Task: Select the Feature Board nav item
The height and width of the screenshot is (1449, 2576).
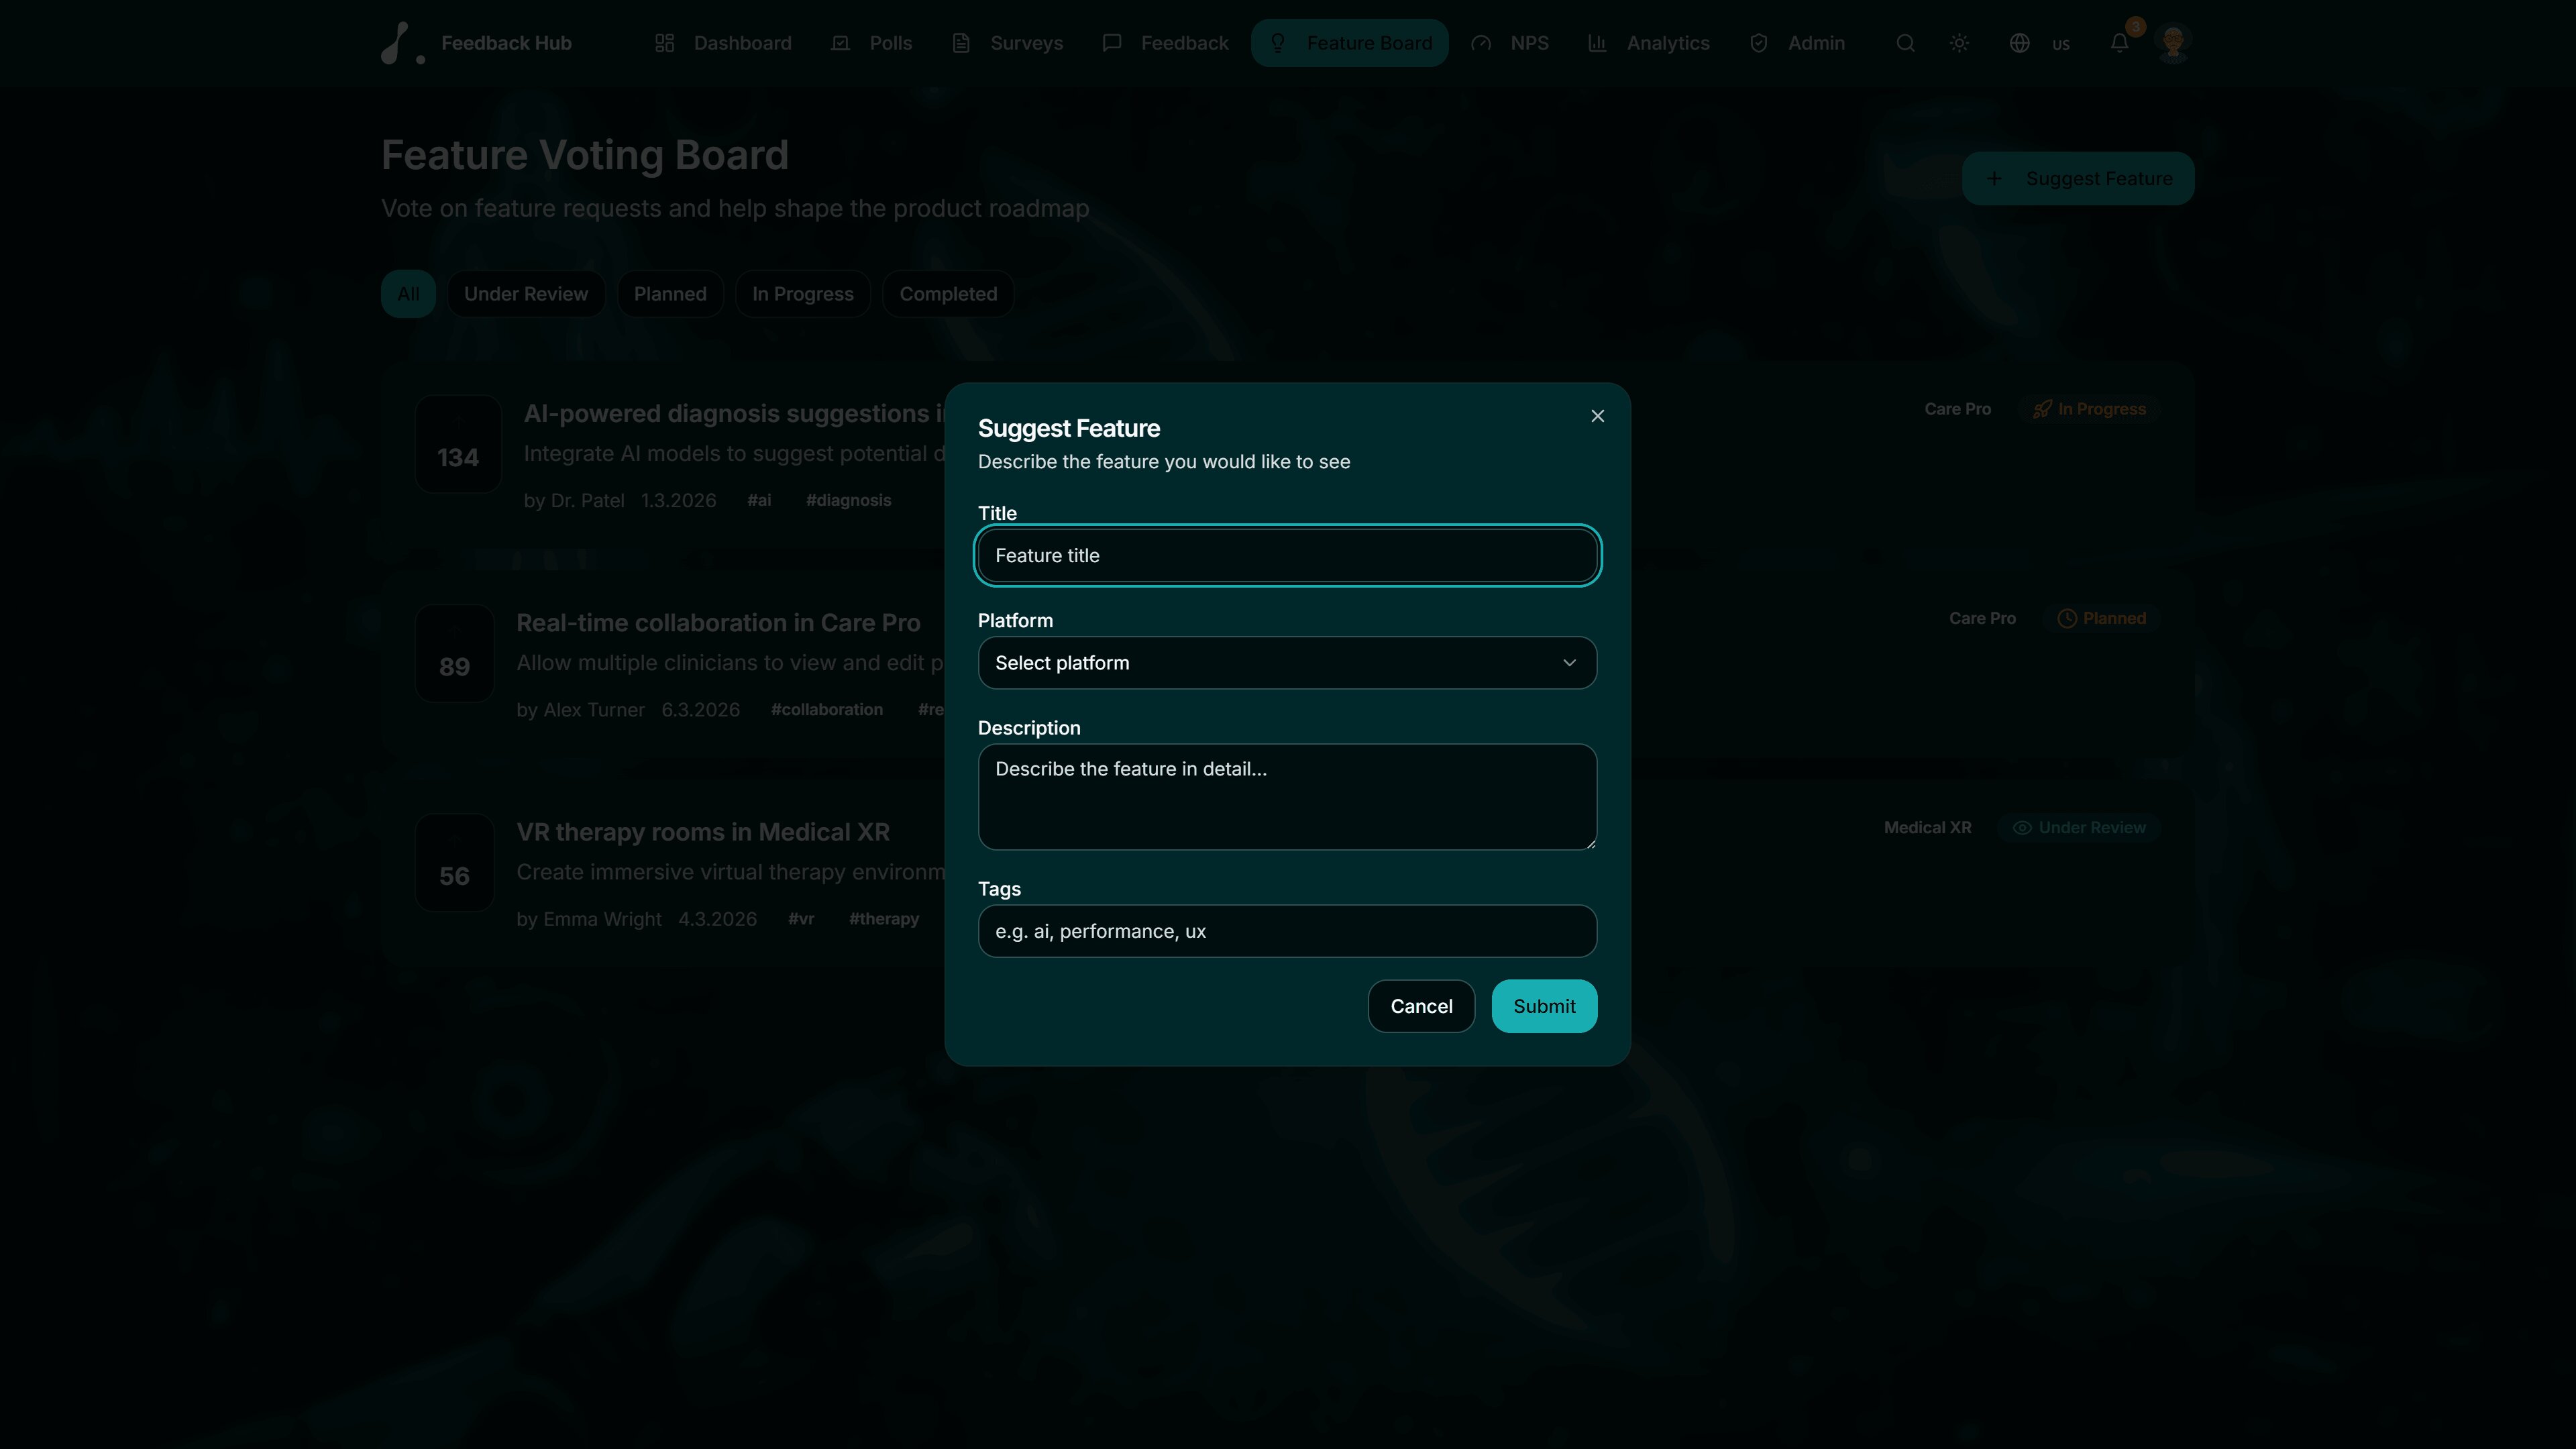Action: [x=1349, y=43]
